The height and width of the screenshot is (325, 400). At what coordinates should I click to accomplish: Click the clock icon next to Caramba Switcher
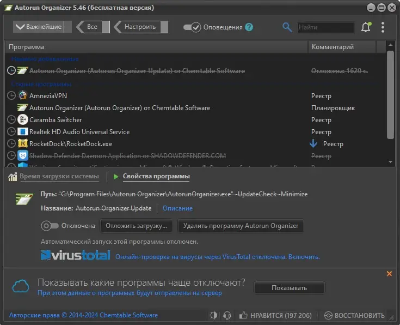tap(11, 119)
